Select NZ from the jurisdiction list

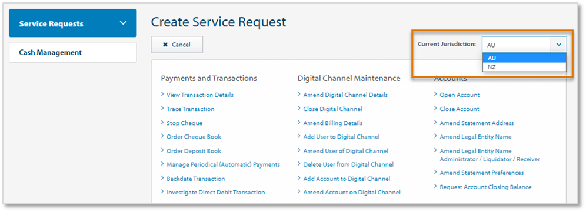click(x=524, y=67)
